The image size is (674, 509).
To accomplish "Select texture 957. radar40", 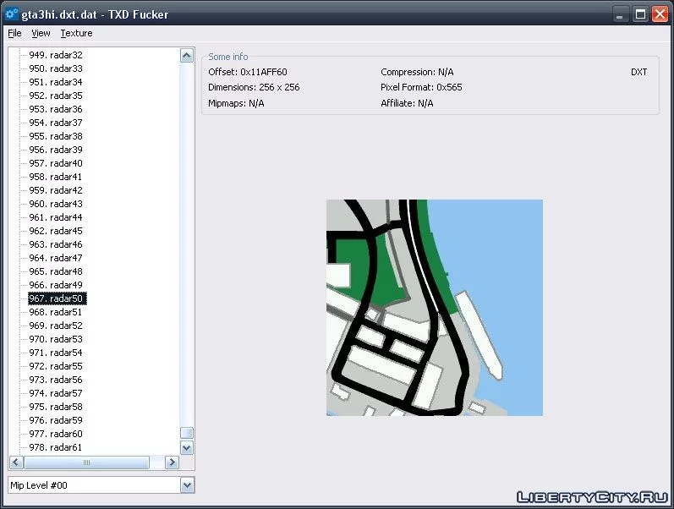I will coord(56,163).
